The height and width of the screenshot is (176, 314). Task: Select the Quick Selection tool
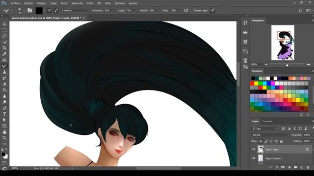[x=4, y=42]
